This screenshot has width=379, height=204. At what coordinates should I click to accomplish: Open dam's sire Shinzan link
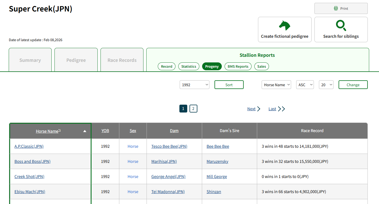(x=214, y=192)
